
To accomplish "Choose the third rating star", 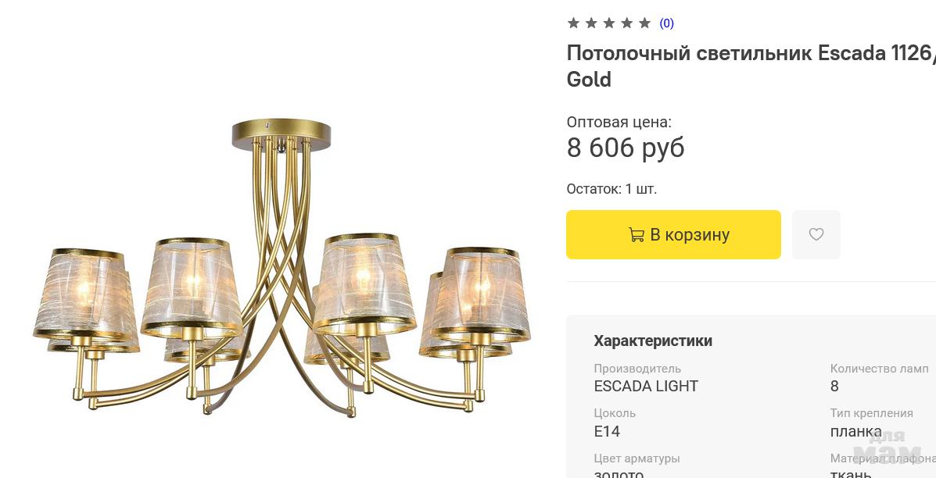I will tap(609, 23).
